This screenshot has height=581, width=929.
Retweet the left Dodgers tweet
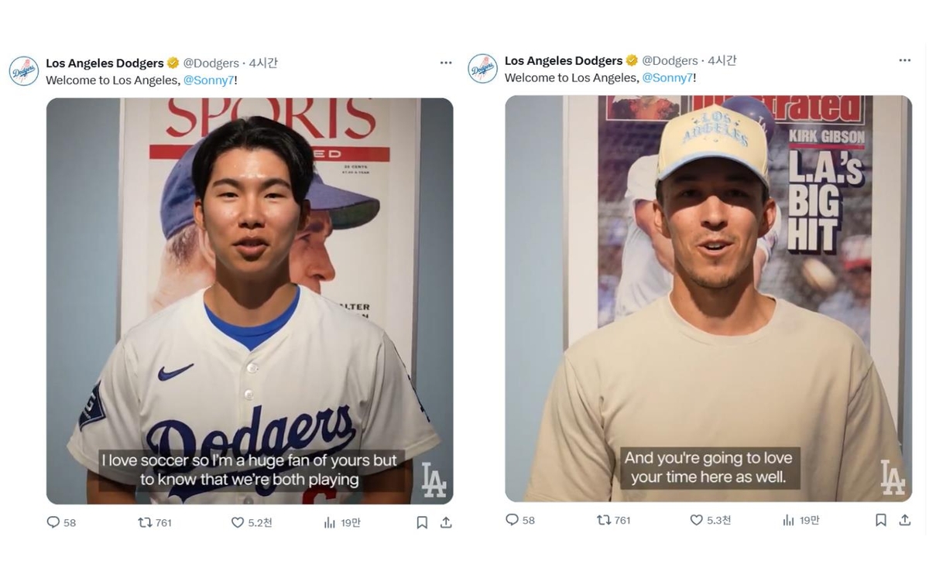click(x=145, y=523)
